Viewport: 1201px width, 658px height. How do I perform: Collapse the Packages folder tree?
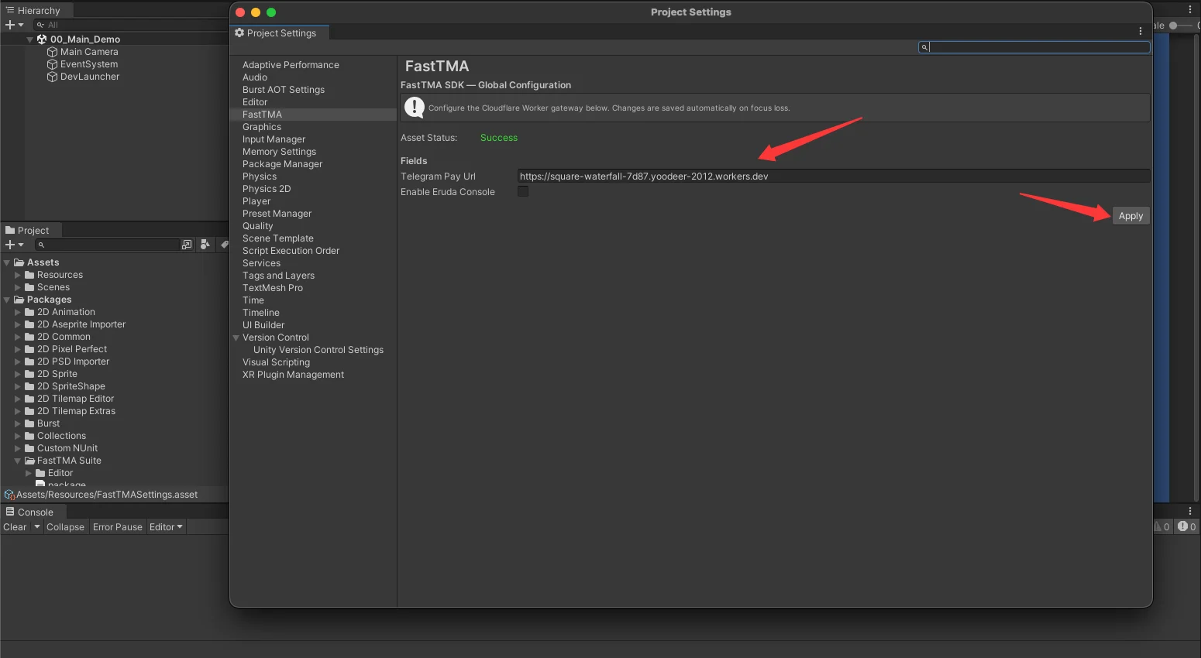(x=7, y=300)
